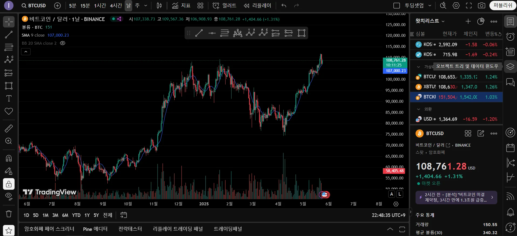Select the BTCKRW row showing 1.03%

point(456,97)
